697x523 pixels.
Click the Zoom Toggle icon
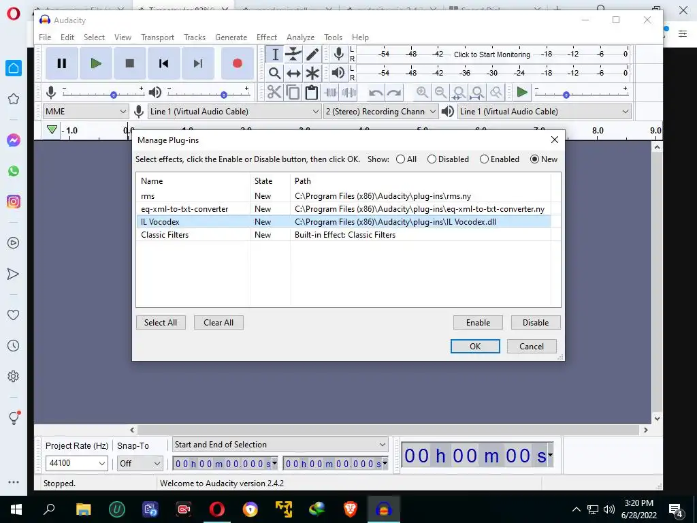[496, 93]
